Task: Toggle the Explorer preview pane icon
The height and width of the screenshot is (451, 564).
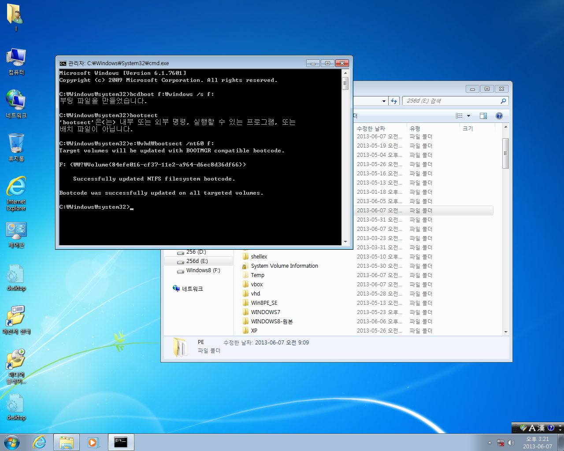Action: [x=483, y=116]
